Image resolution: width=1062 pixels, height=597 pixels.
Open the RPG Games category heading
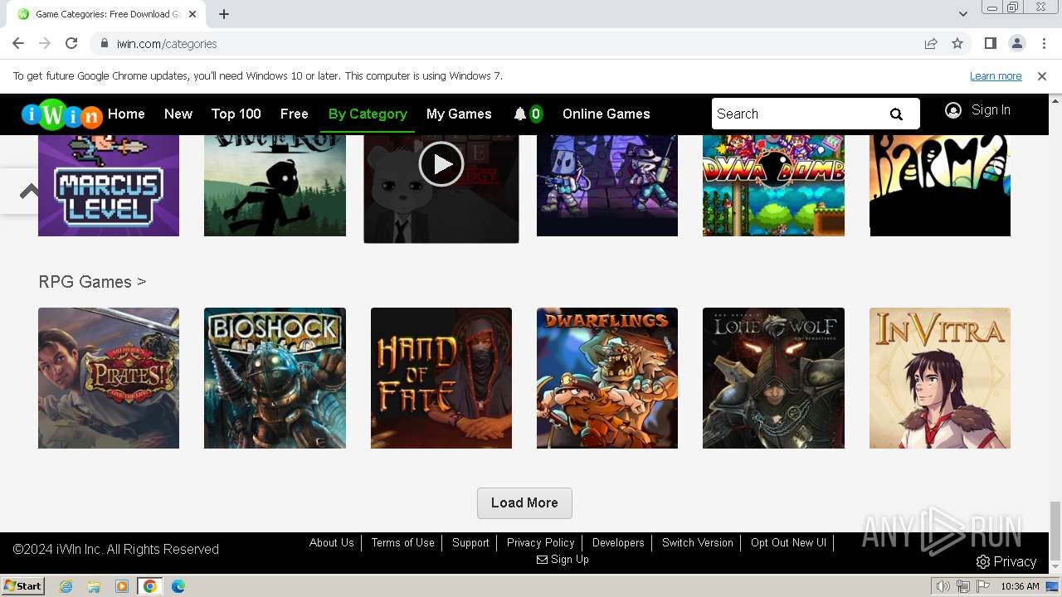coord(92,282)
